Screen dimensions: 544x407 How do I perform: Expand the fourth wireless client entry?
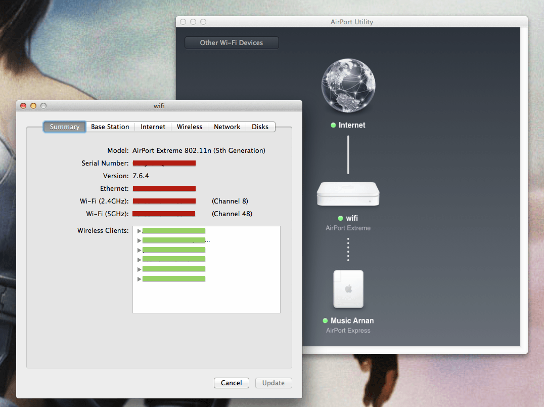tap(139, 259)
